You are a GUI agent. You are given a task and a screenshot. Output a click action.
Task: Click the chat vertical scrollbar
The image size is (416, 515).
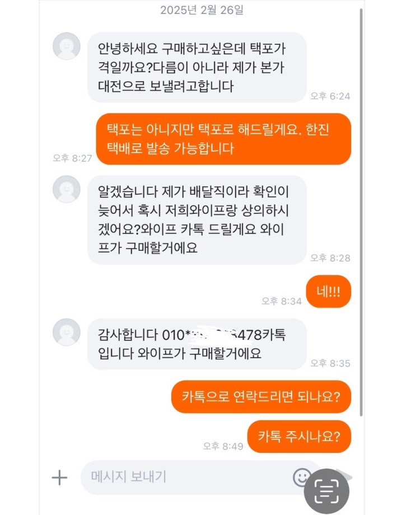coord(361,212)
